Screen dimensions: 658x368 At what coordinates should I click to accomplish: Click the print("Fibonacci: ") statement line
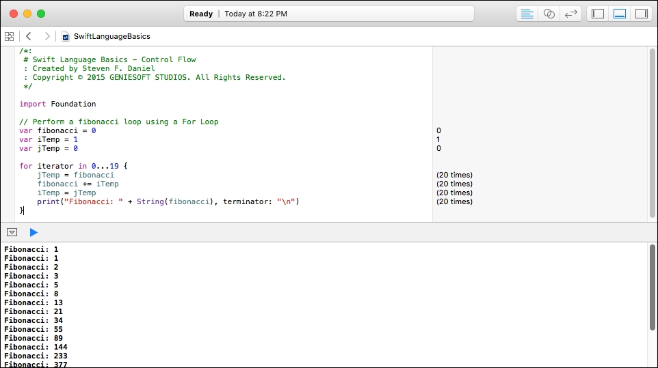[x=168, y=202]
